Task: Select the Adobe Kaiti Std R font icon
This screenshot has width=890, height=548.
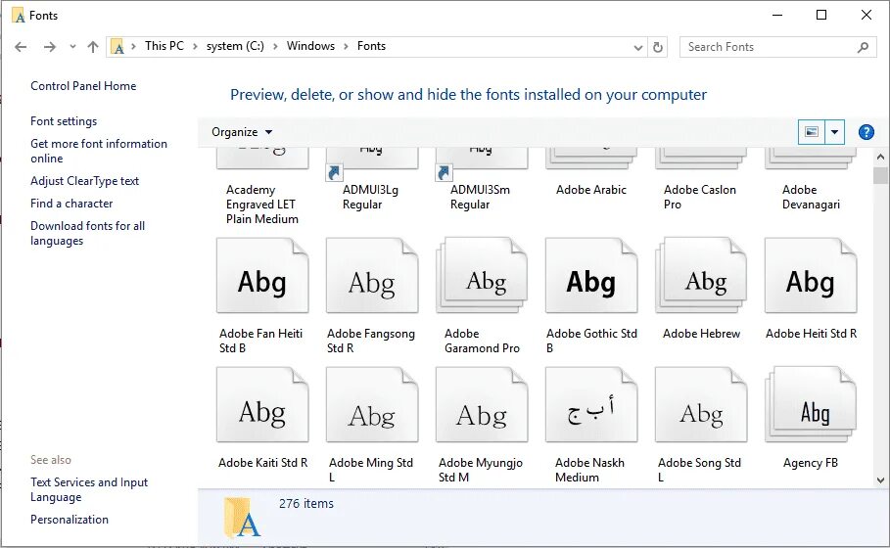Action: tap(262, 404)
